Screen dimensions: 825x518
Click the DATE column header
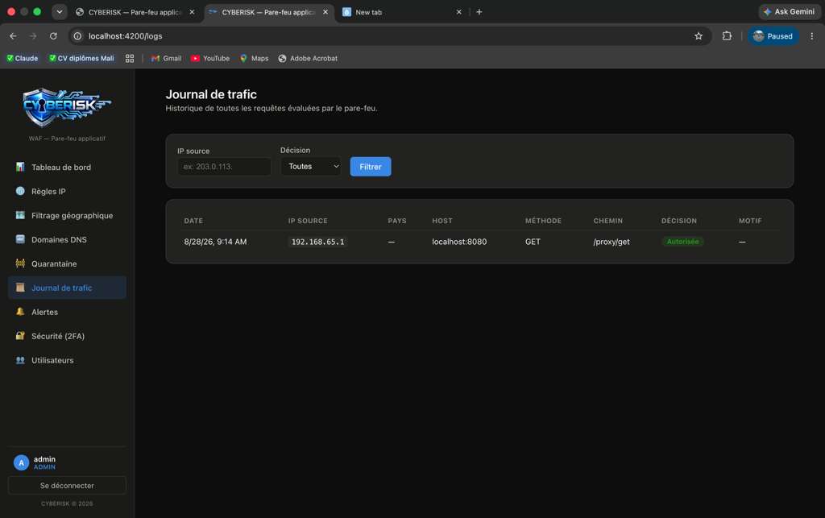[193, 221]
